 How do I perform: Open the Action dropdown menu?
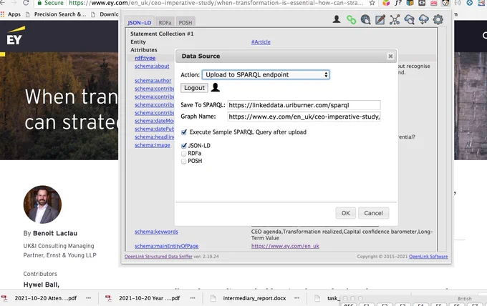pos(266,75)
